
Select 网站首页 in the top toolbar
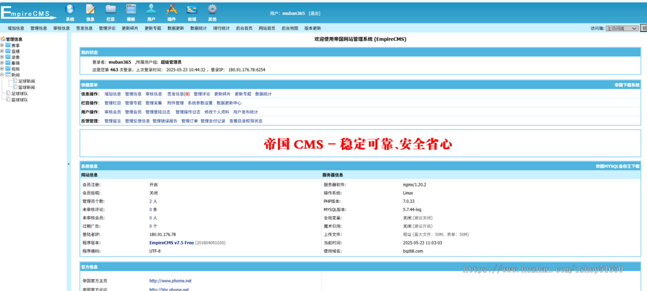(x=267, y=28)
